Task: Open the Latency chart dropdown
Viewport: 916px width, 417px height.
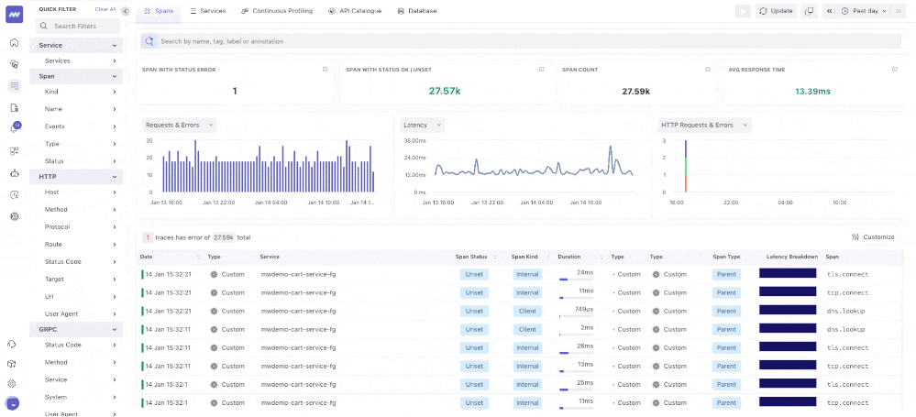Action: coord(423,125)
